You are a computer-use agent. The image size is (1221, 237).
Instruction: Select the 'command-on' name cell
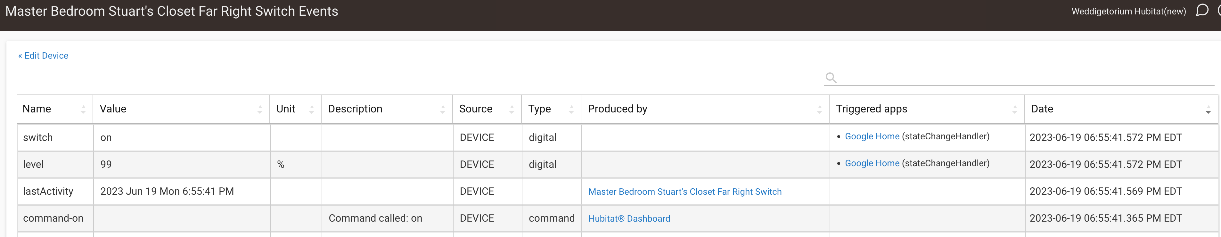55,218
